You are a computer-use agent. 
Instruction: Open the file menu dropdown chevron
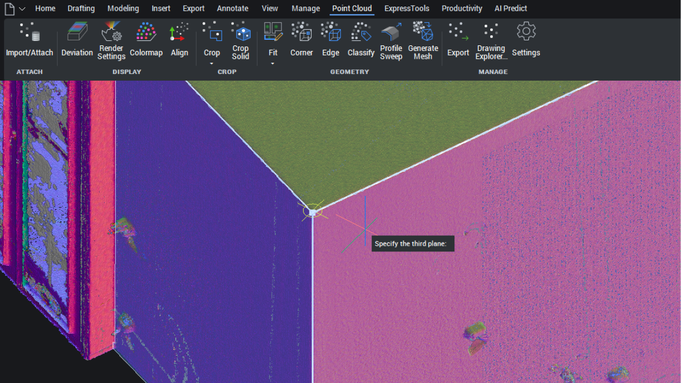[22, 8]
